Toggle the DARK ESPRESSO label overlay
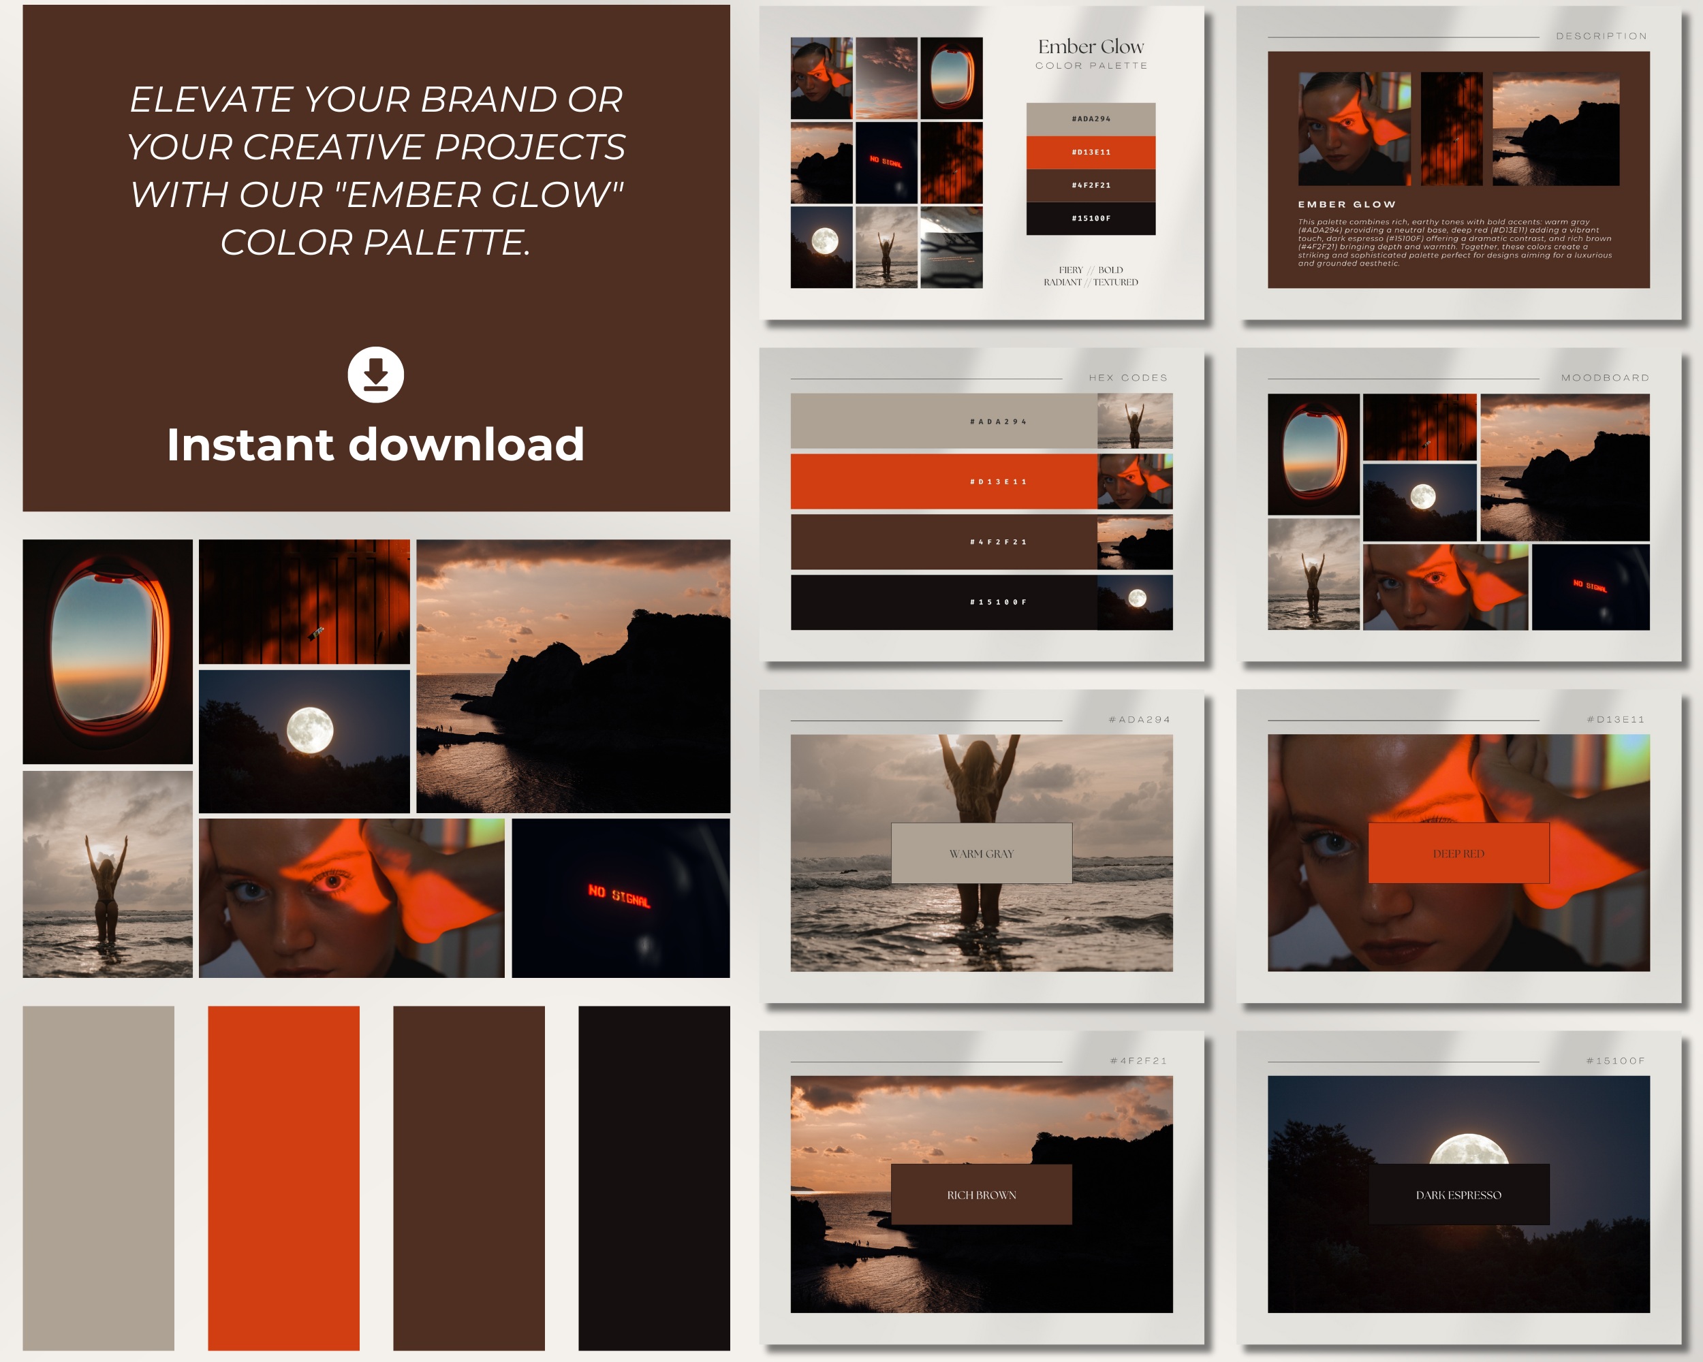Viewport: 1703px width, 1362px height. [x=1458, y=1194]
